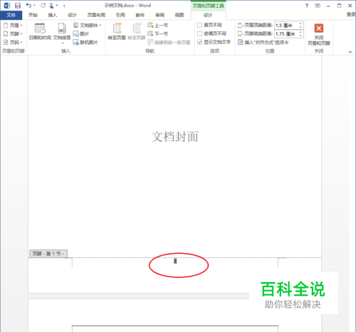Enable the 首页不同 checkbox

(199, 25)
